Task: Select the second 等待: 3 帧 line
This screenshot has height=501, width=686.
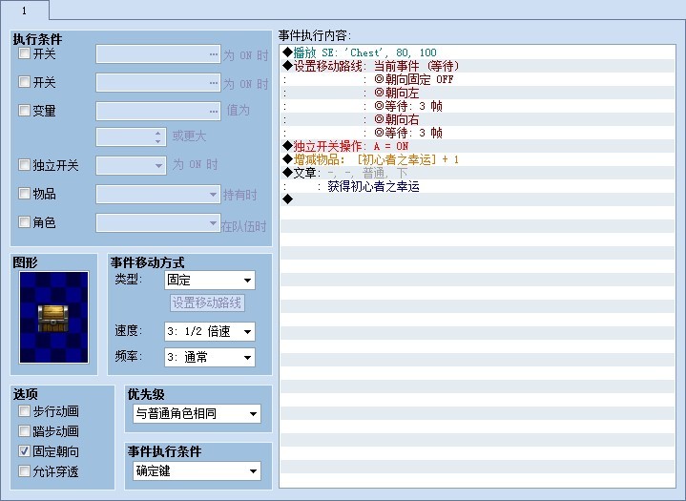Action: [x=477, y=133]
